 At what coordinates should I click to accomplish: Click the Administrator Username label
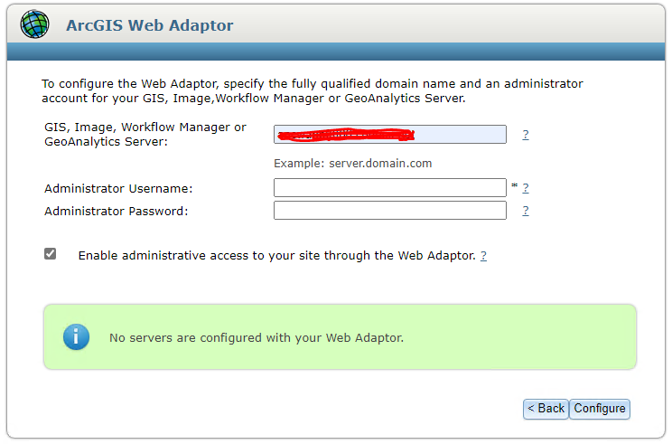pyautogui.click(x=118, y=189)
